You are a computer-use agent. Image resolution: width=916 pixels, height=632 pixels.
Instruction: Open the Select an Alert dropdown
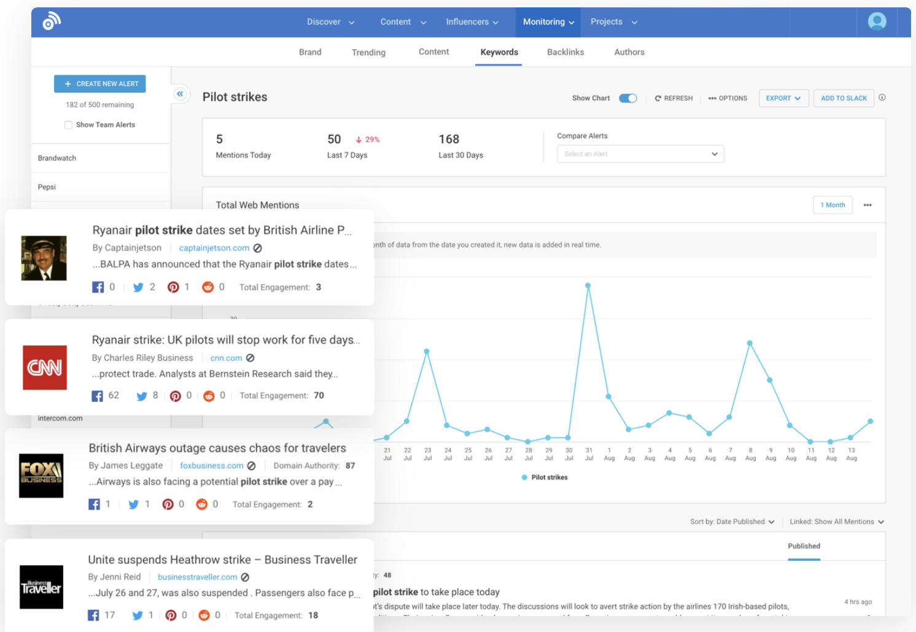coord(640,154)
